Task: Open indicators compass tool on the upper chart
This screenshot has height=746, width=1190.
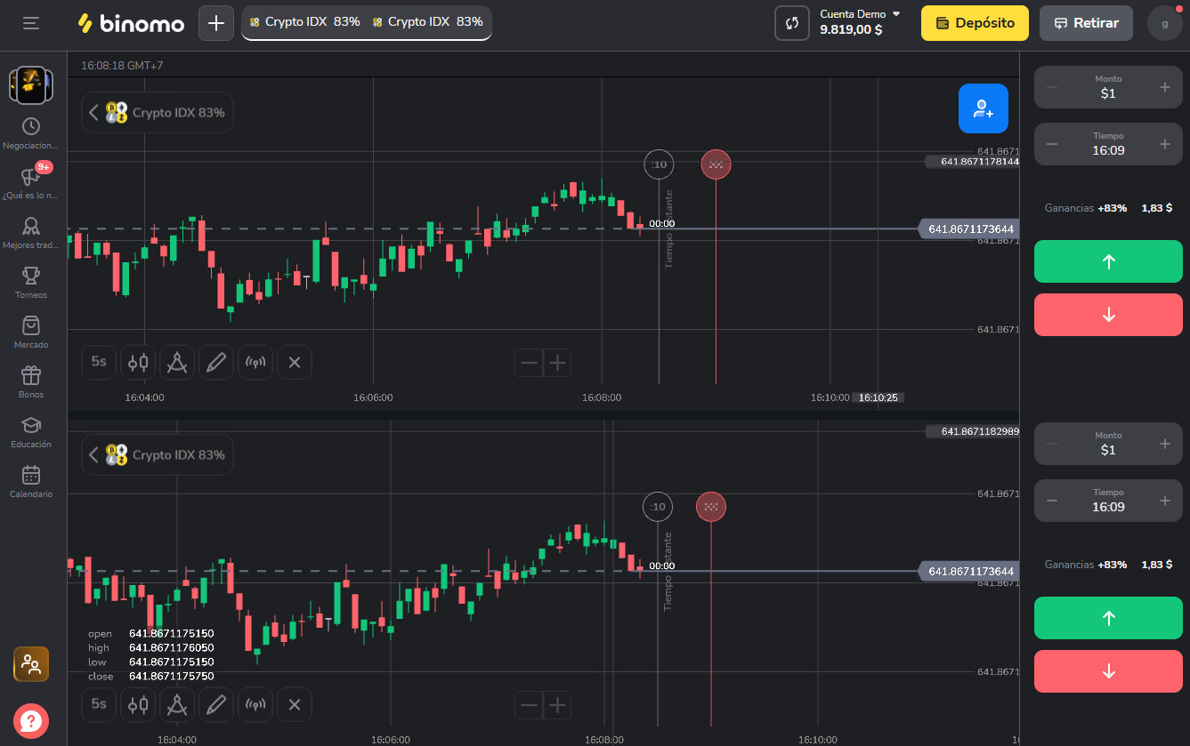Action: pos(177,362)
